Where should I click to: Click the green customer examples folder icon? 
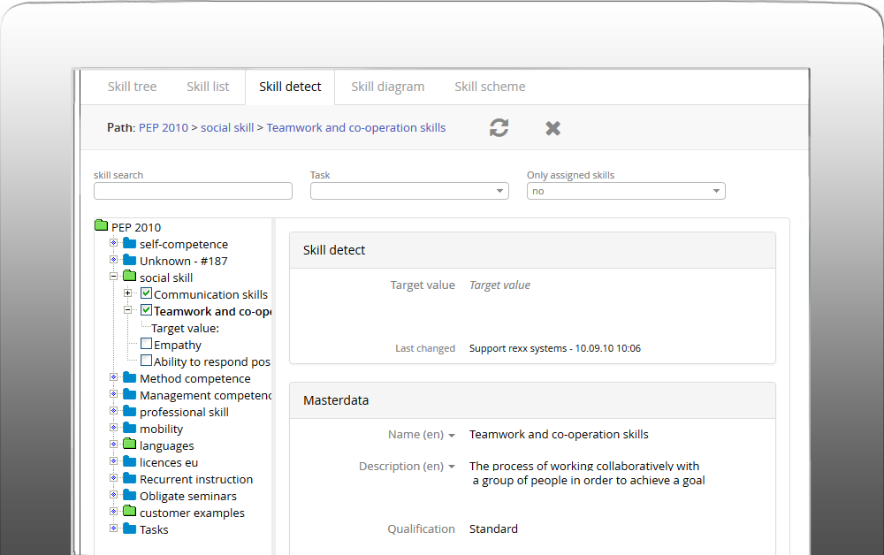pyautogui.click(x=130, y=511)
